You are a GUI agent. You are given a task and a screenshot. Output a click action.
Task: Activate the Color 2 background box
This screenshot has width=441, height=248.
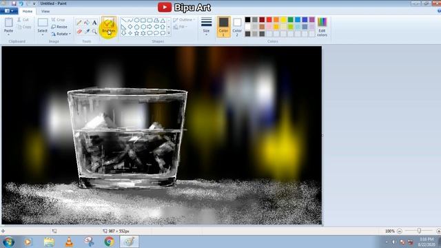tap(237, 27)
